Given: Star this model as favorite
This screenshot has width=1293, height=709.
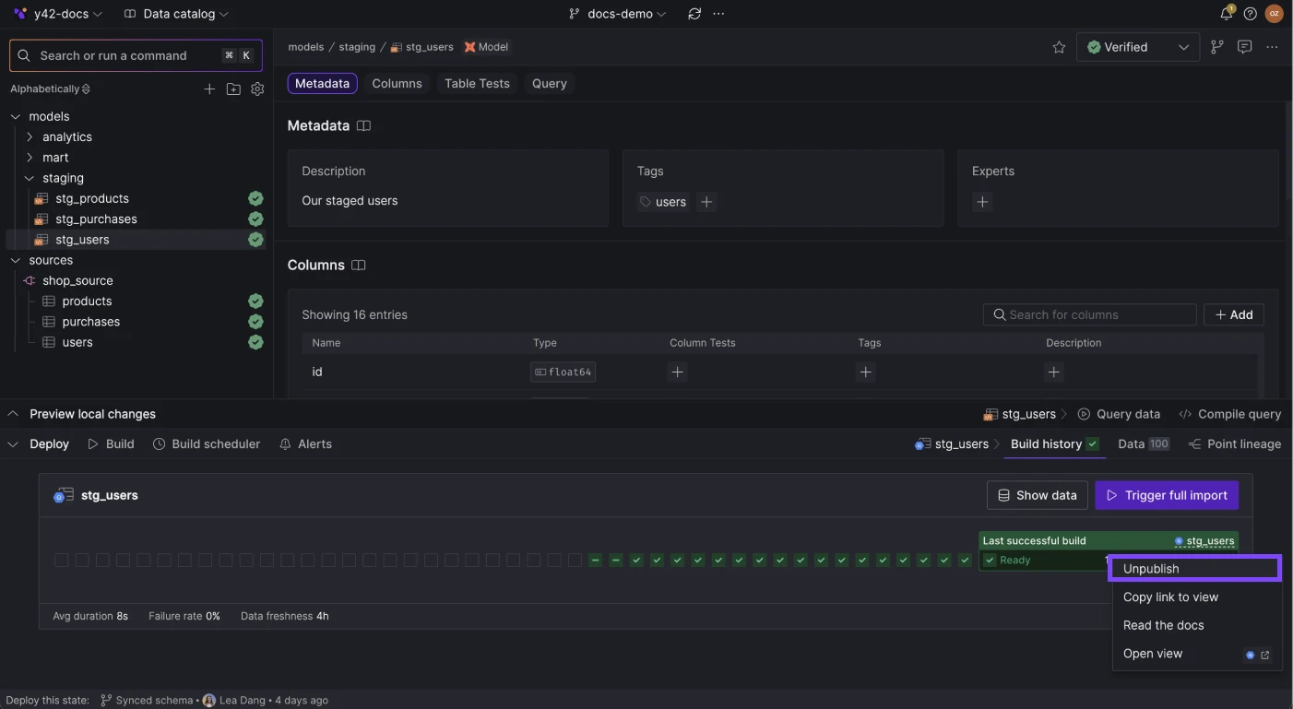Looking at the screenshot, I should click(1059, 47).
